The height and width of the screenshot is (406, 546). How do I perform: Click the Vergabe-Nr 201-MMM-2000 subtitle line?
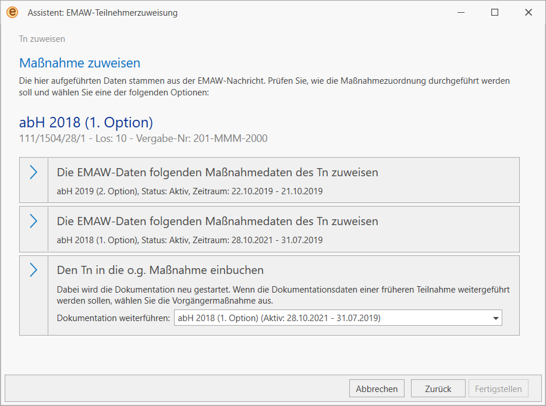pyautogui.click(x=143, y=138)
